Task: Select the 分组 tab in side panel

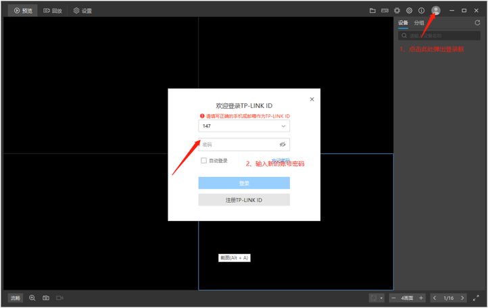Action: pyautogui.click(x=419, y=23)
